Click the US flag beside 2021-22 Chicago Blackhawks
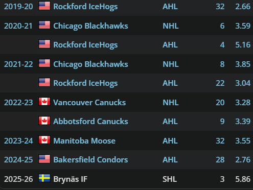The image size is (253, 190). (x=44, y=63)
